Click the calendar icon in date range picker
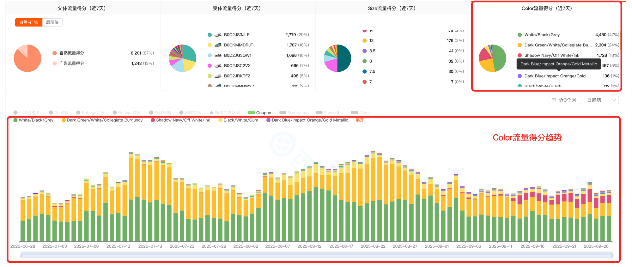This screenshot has width=632, height=267. 554,100
